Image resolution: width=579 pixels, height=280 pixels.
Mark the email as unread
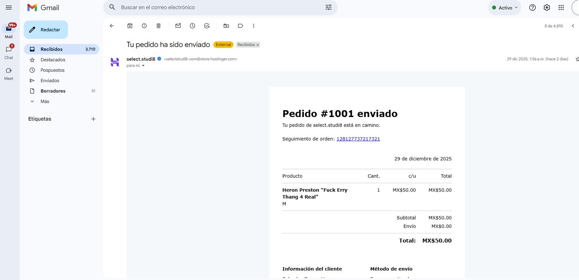pyautogui.click(x=178, y=26)
